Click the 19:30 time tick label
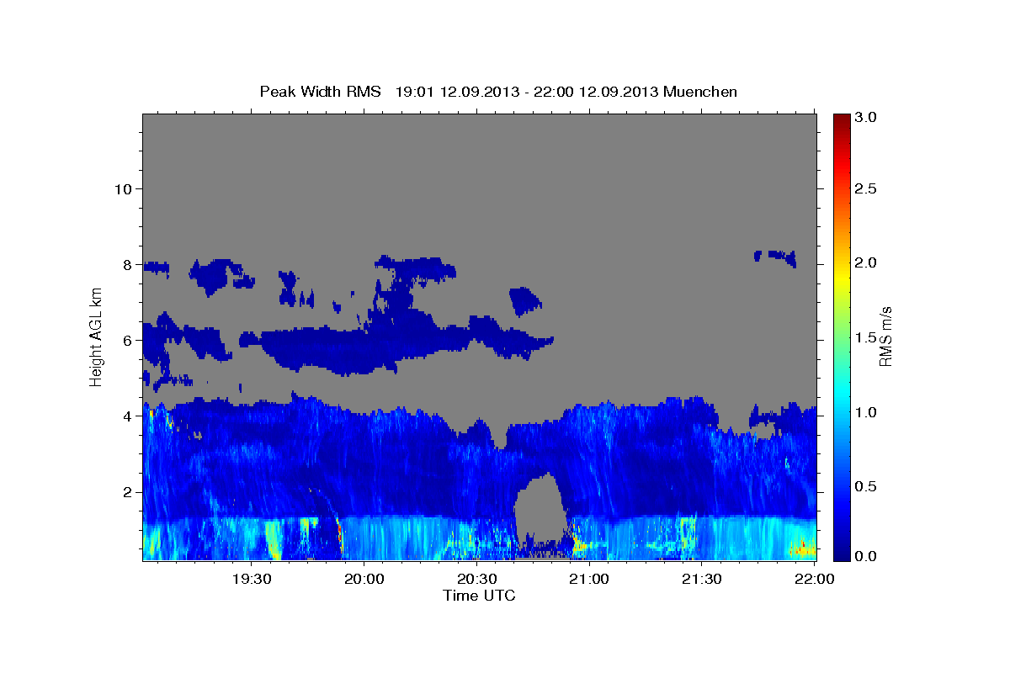 pyautogui.click(x=252, y=579)
